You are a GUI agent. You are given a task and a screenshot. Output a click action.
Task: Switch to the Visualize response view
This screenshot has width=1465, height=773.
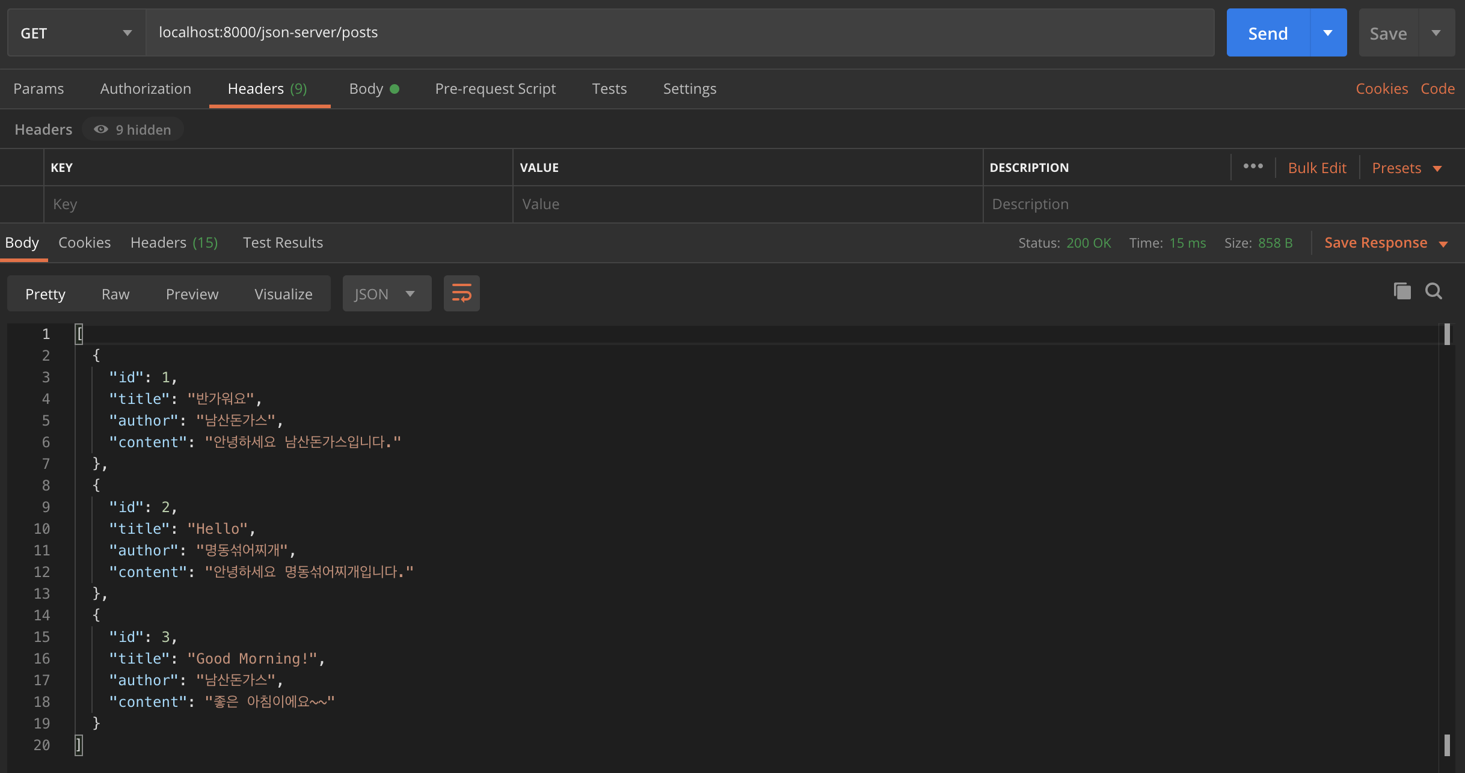(x=283, y=294)
